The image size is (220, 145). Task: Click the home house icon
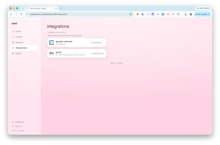(13, 31)
